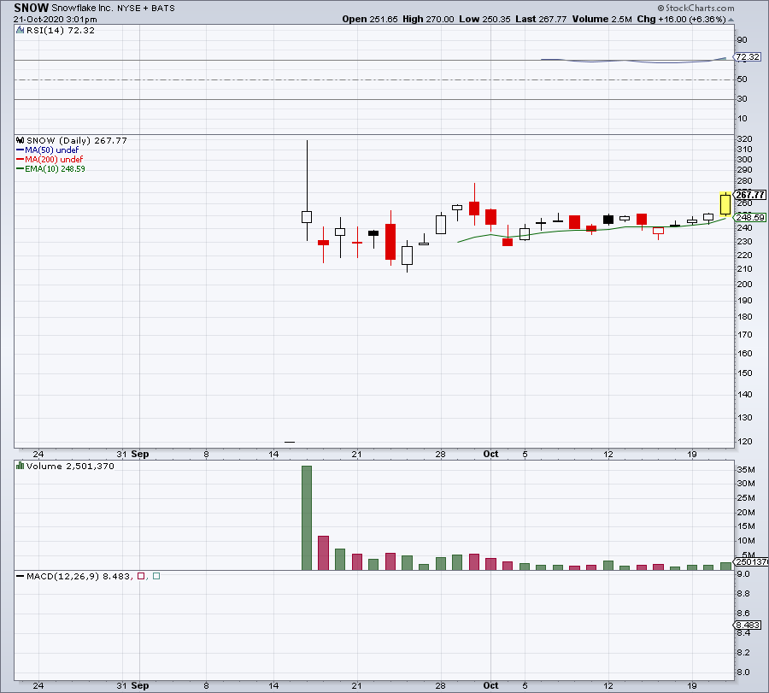769x693 pixels.
Task: Click the 19 date label under the price chart
Action: [691, 454]
